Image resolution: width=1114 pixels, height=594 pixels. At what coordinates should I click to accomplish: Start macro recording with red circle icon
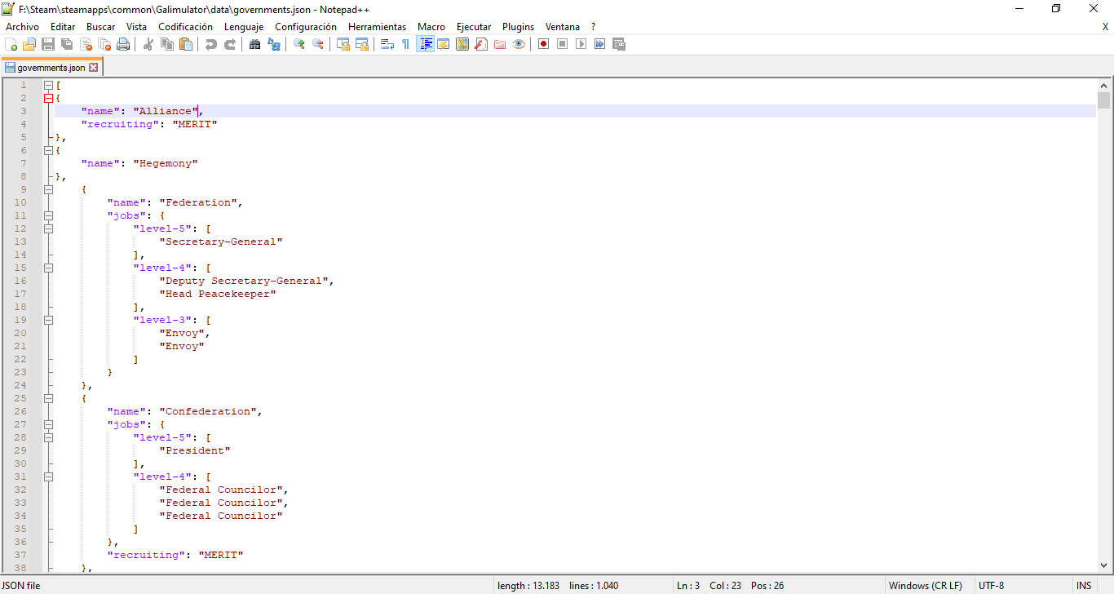pyautogui.click(x=544, y=44)
